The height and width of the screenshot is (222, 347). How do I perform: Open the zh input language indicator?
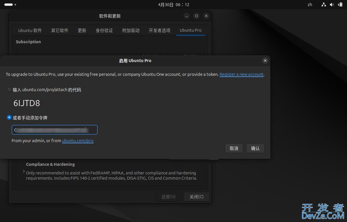[x=310, y=5]
